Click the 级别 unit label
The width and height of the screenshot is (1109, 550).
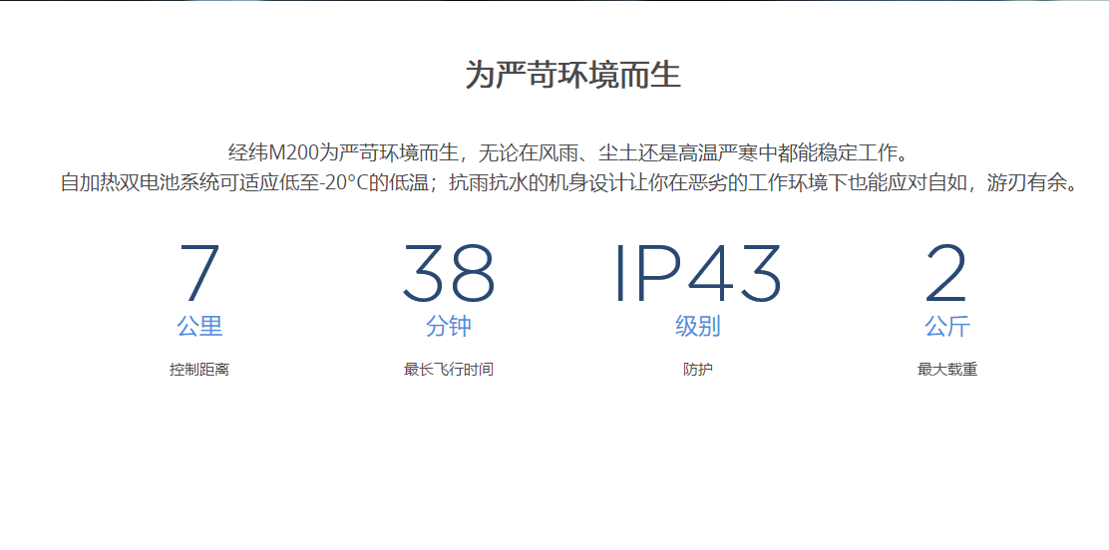pos(698,326)
